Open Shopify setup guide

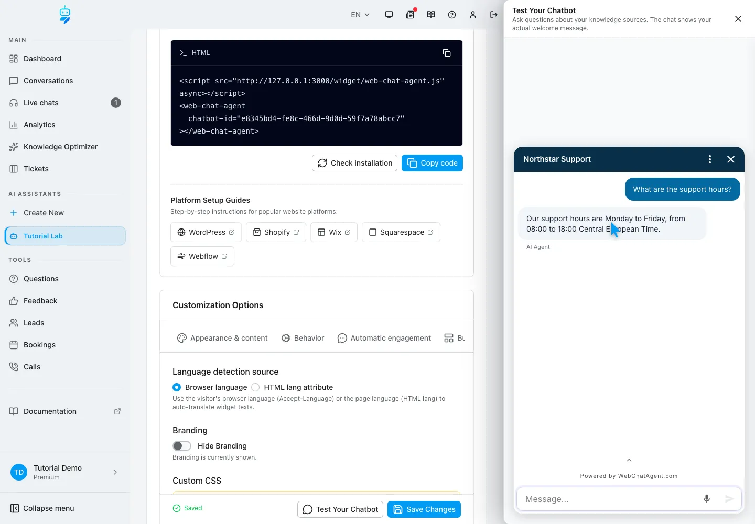coord(276,232)
